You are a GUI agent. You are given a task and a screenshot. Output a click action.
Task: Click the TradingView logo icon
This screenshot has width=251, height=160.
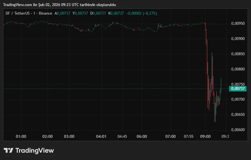click(x=9, y=150)
